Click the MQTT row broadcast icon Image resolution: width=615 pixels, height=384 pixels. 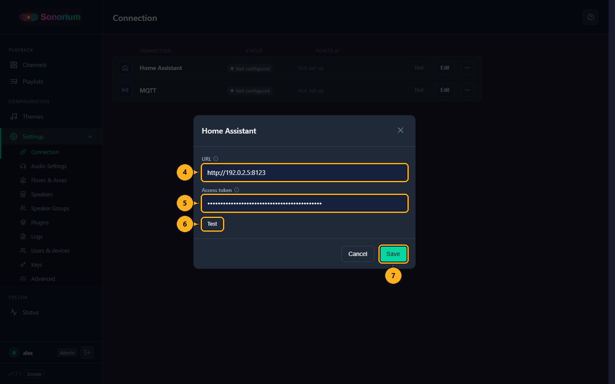click(125, 90)
